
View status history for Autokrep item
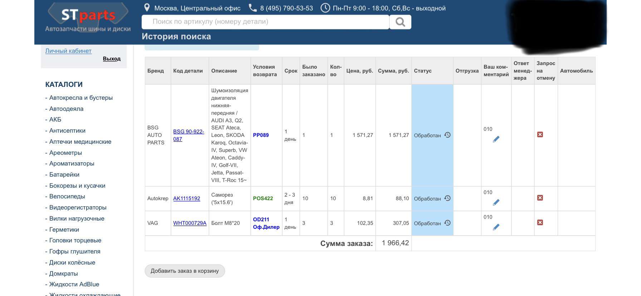click(447, 198)
